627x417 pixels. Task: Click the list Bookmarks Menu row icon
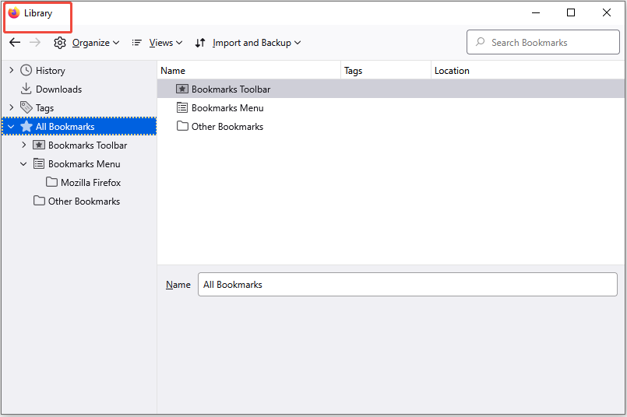[x=182, y=107]
